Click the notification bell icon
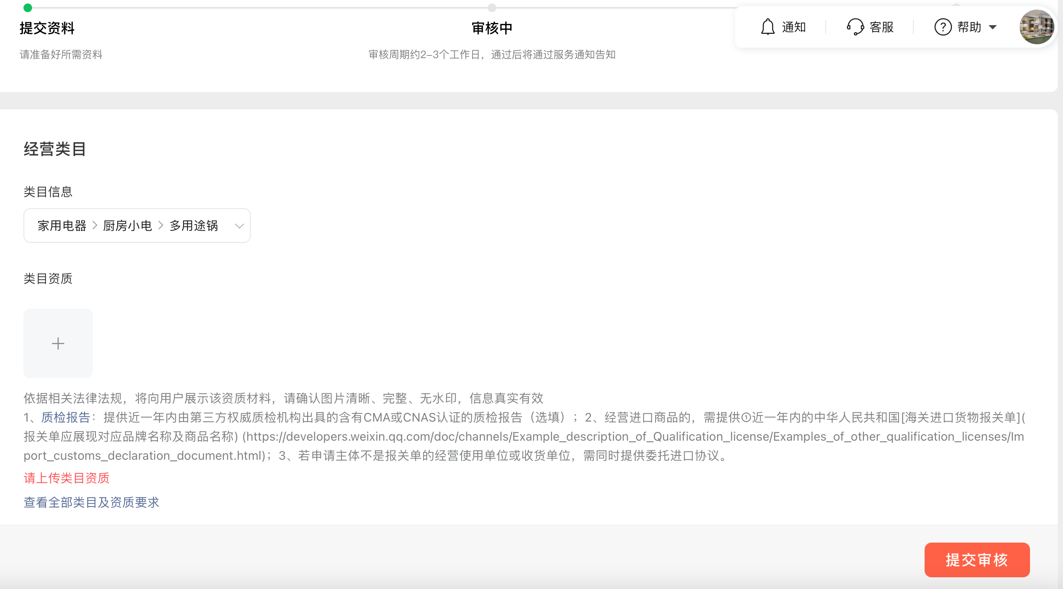The height and width of the screenshot is (589, 1063). click(x=768, y=27)
